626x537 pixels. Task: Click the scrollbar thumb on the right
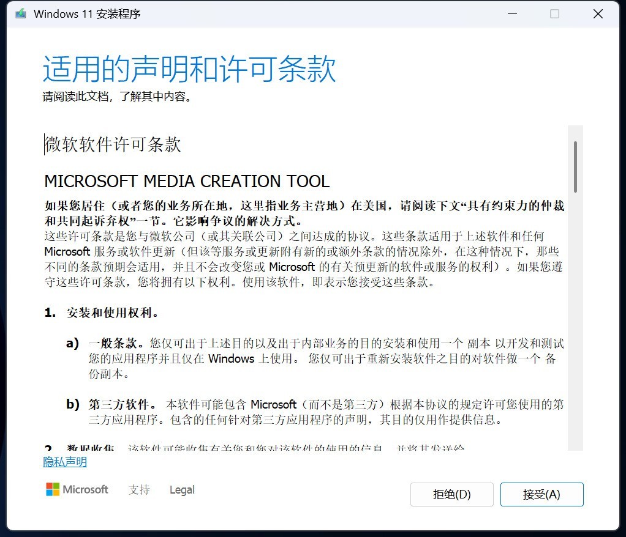(575, 165)
